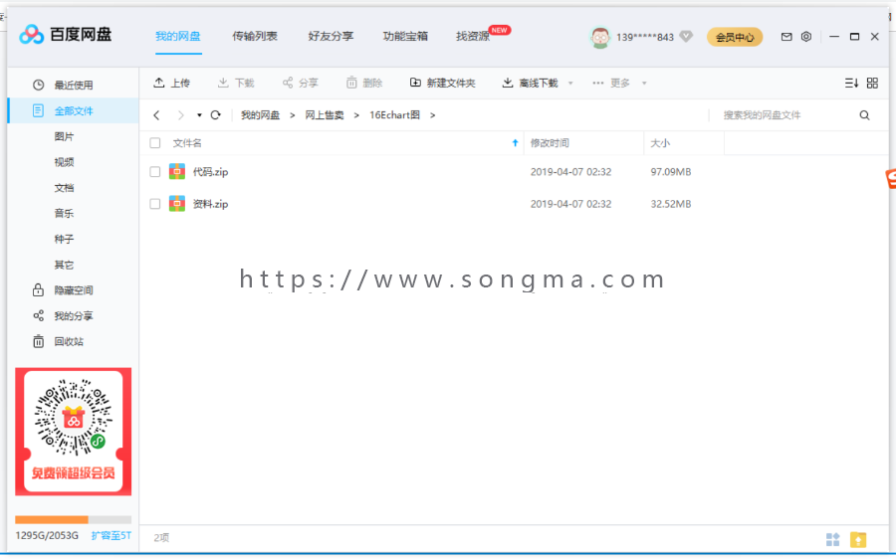
Task: Select file name 资料.zip
Action: (210, 204)
